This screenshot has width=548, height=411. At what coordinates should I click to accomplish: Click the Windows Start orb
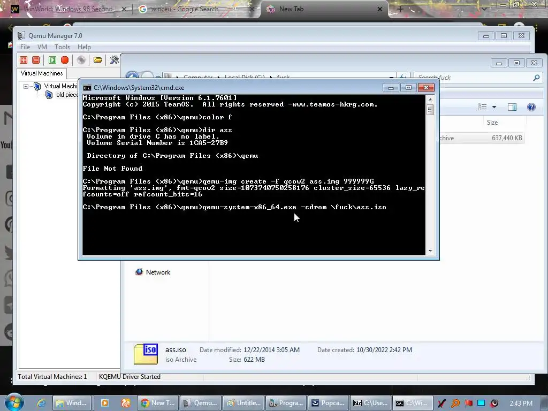point(14,402)
